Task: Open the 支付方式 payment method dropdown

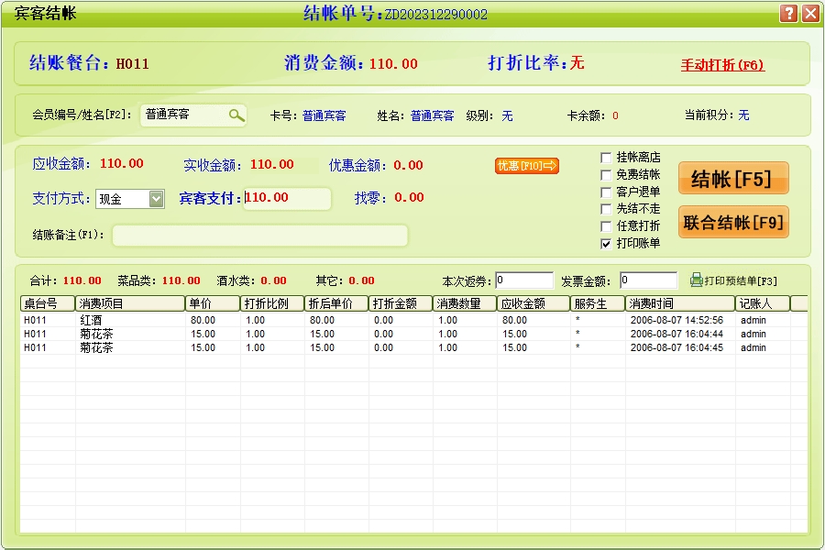Action: [x=156, y=199]
